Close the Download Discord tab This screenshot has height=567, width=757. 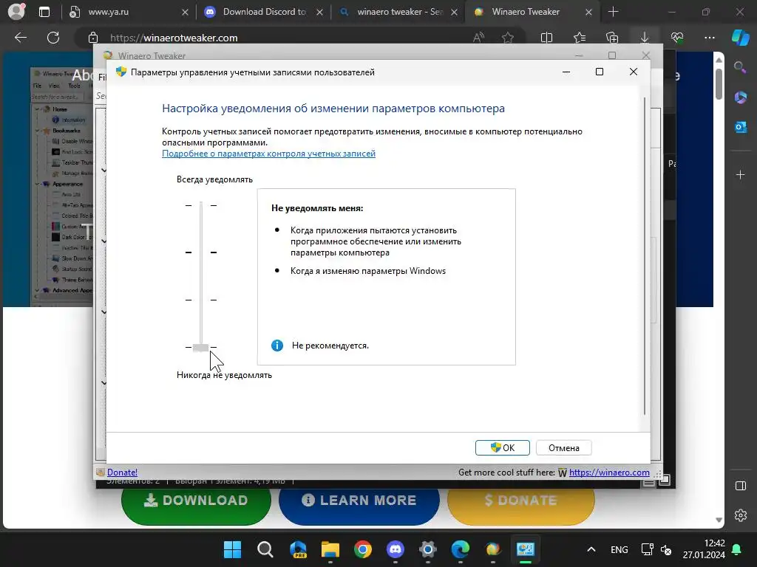pyautogui.click(x=319, y=13)
